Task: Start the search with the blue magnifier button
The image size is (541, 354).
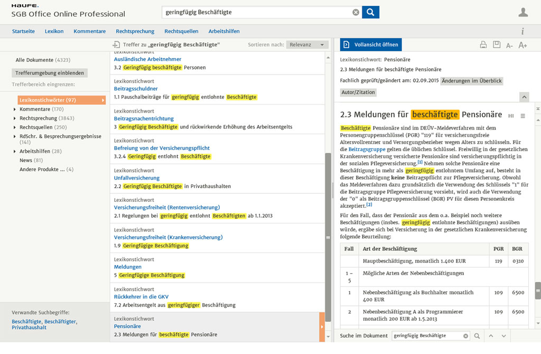Action: coord(370,12)
